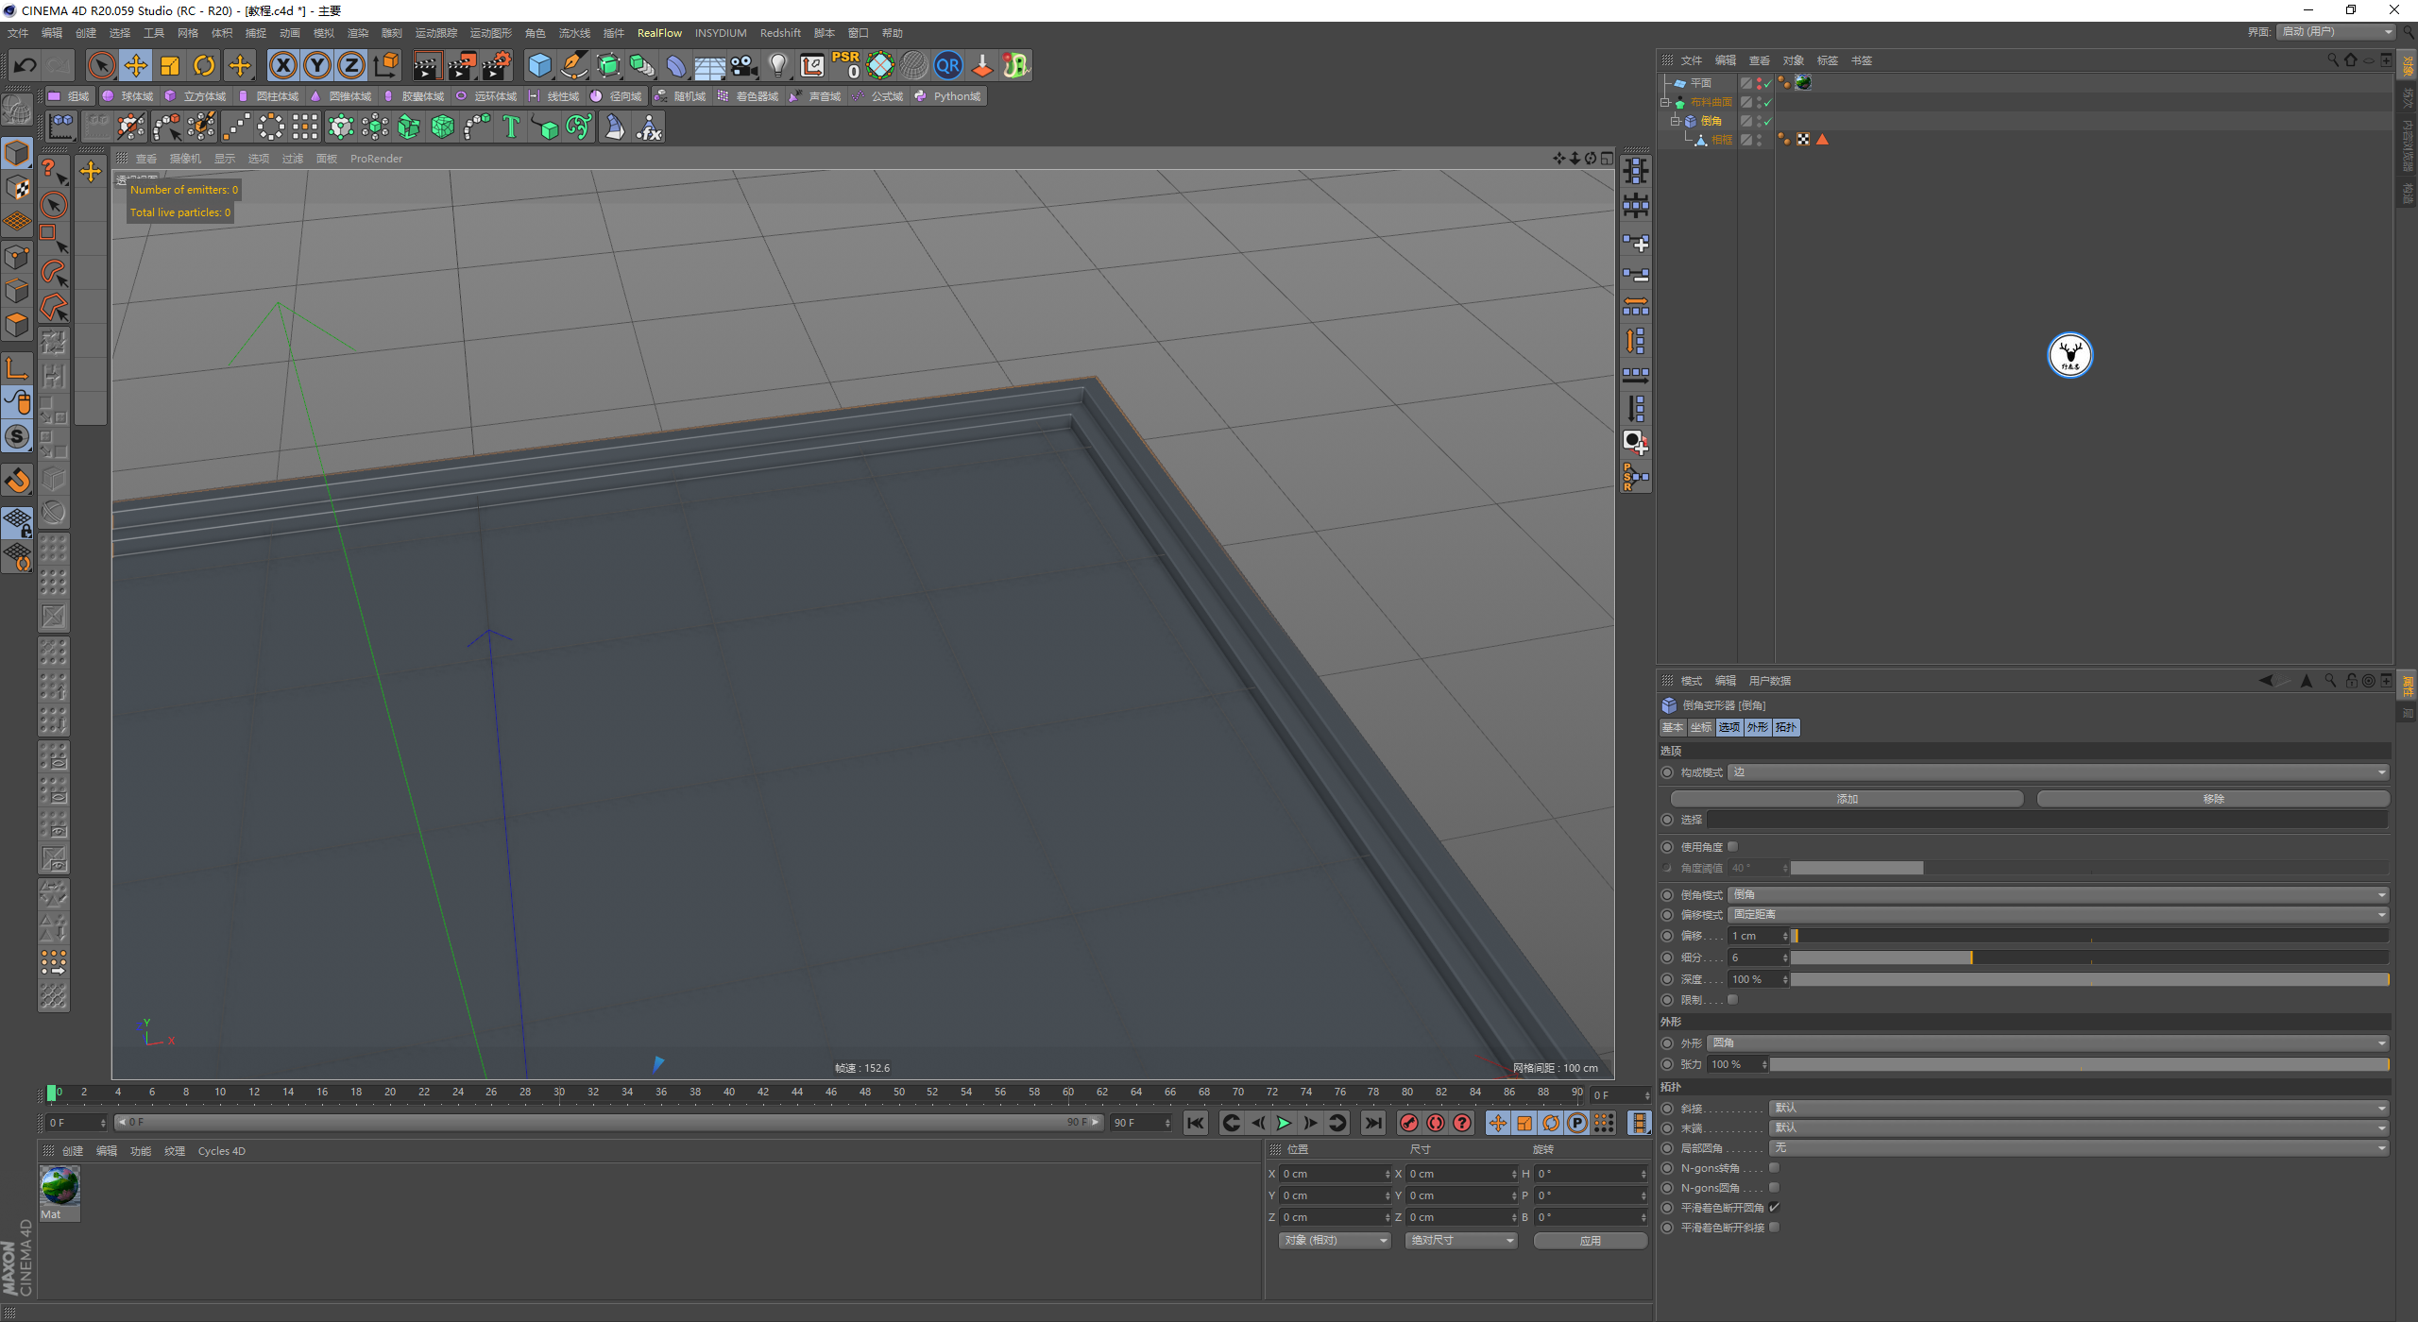Open the 构成模式 dropdown
The width and height of the screenshot is (2418, 1322).
tap(2057, 772)
